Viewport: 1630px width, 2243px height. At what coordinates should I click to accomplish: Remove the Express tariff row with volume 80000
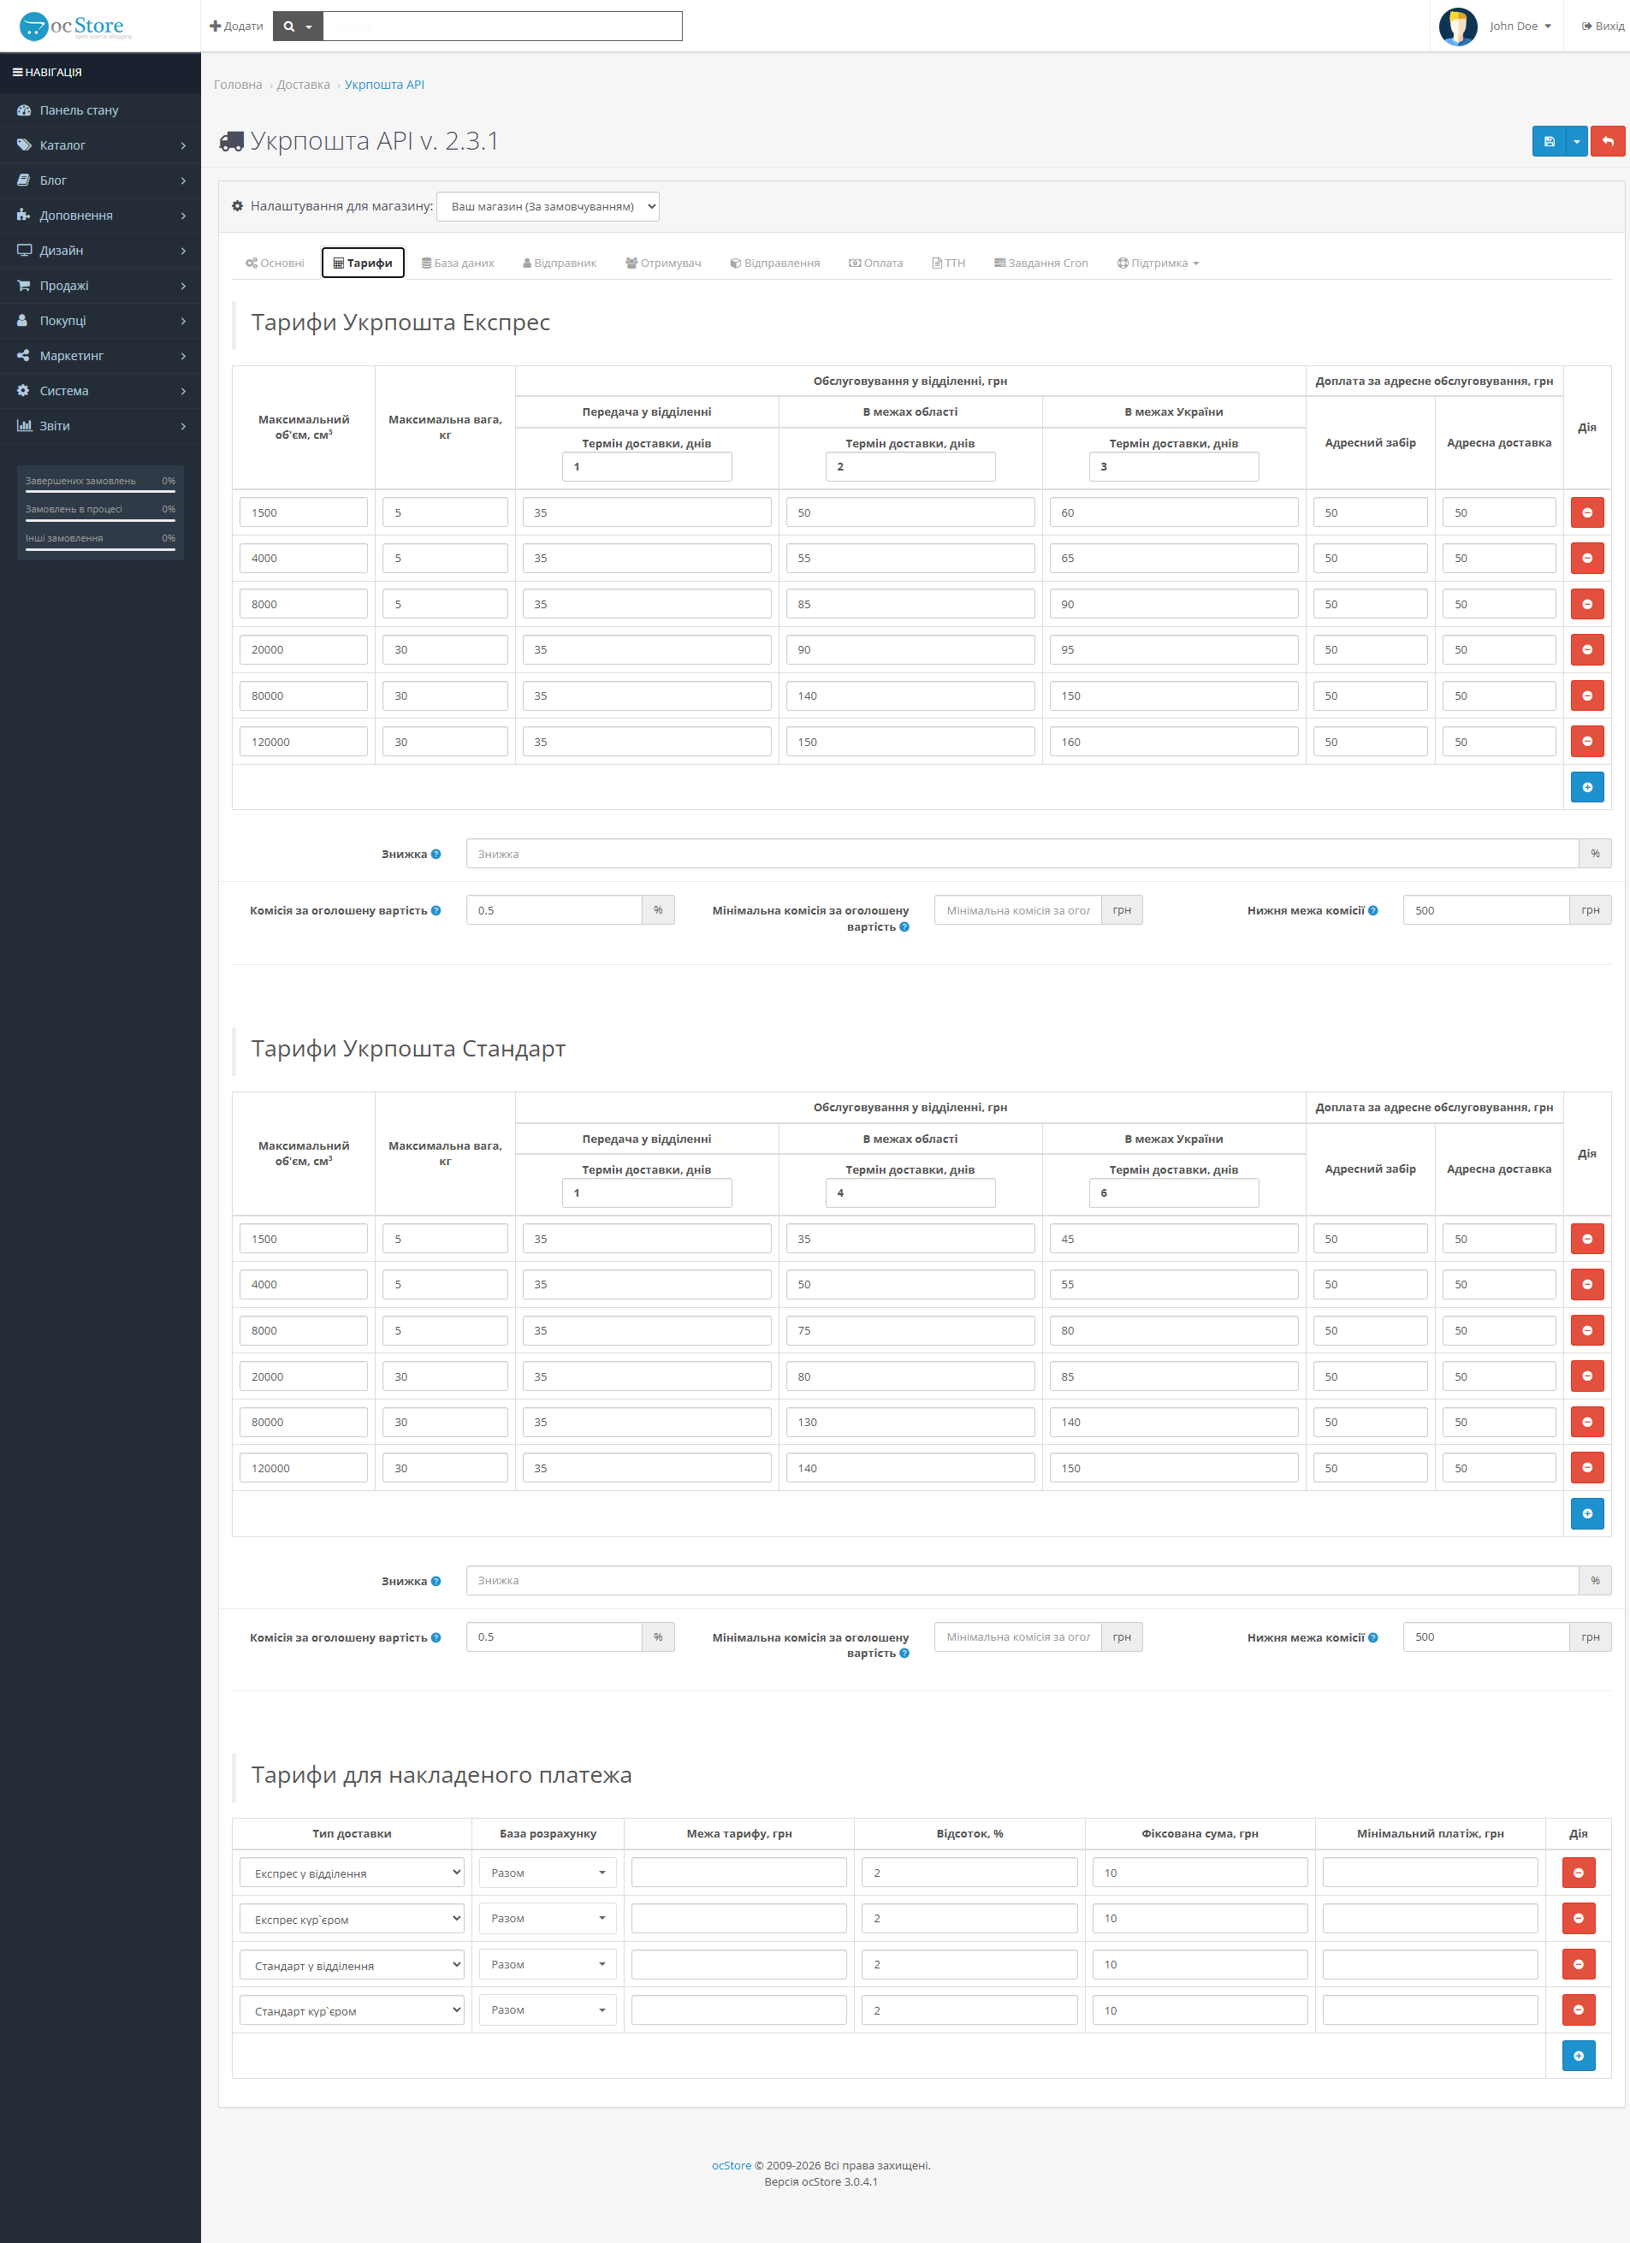click(x=1586, y=695)
